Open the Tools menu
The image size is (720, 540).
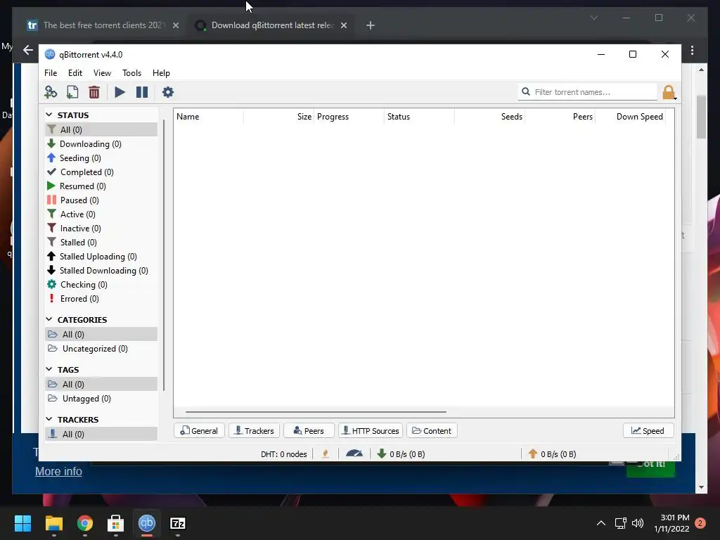(x=131, y=73)
